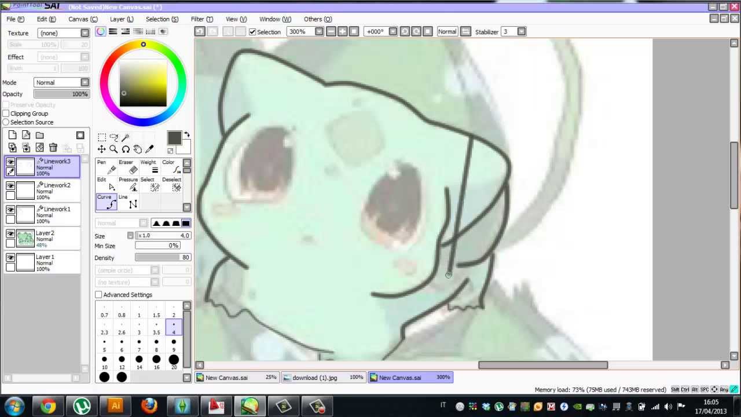Activate the Curve tool
This screenshot has height=417, width=741.
(x=107, y=202)
